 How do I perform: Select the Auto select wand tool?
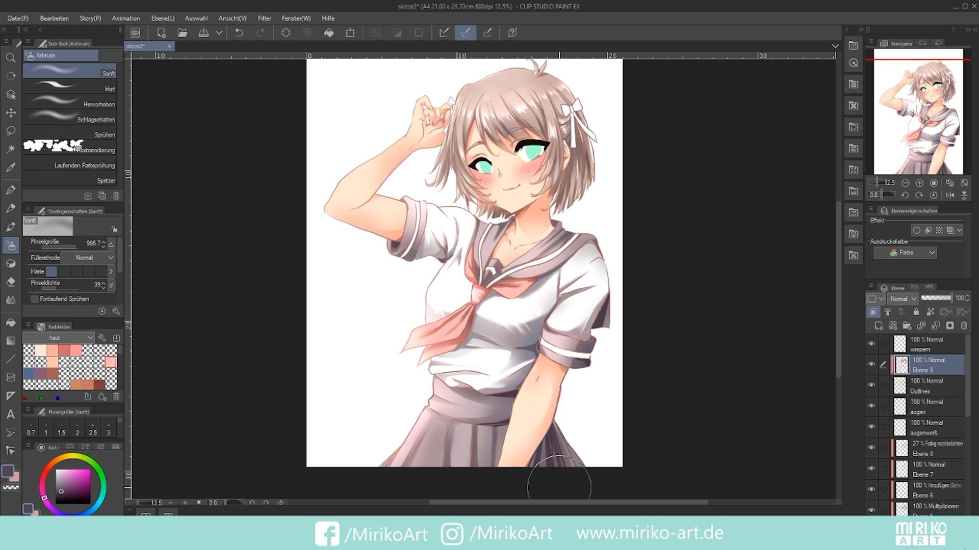coord(10,149)
